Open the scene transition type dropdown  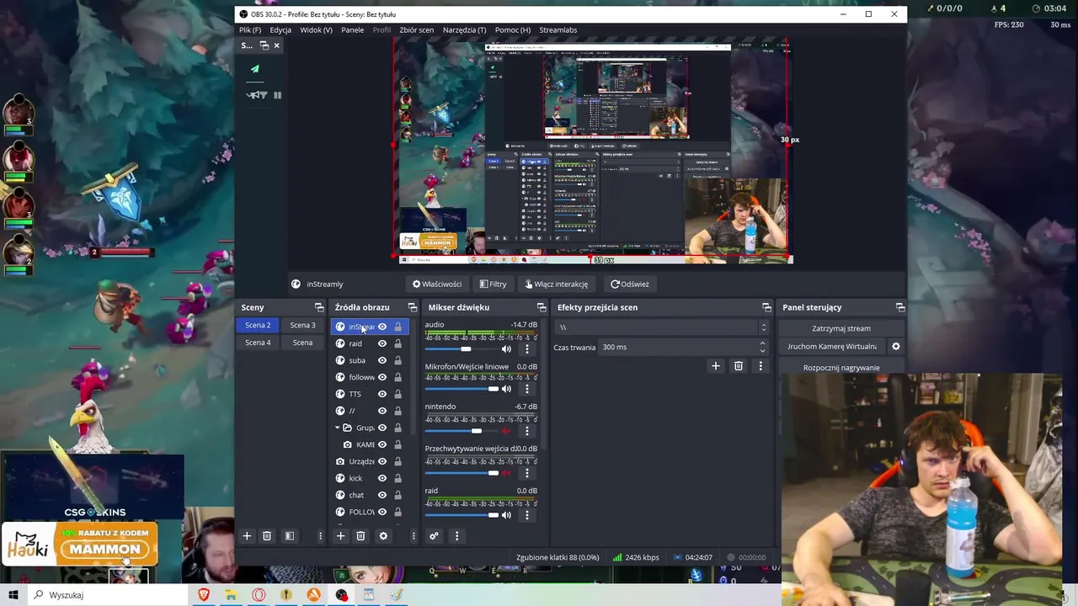pyautogui.click(x=662, y=327)
